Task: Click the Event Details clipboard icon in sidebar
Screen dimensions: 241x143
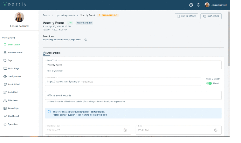Action: tap(5, 45)
